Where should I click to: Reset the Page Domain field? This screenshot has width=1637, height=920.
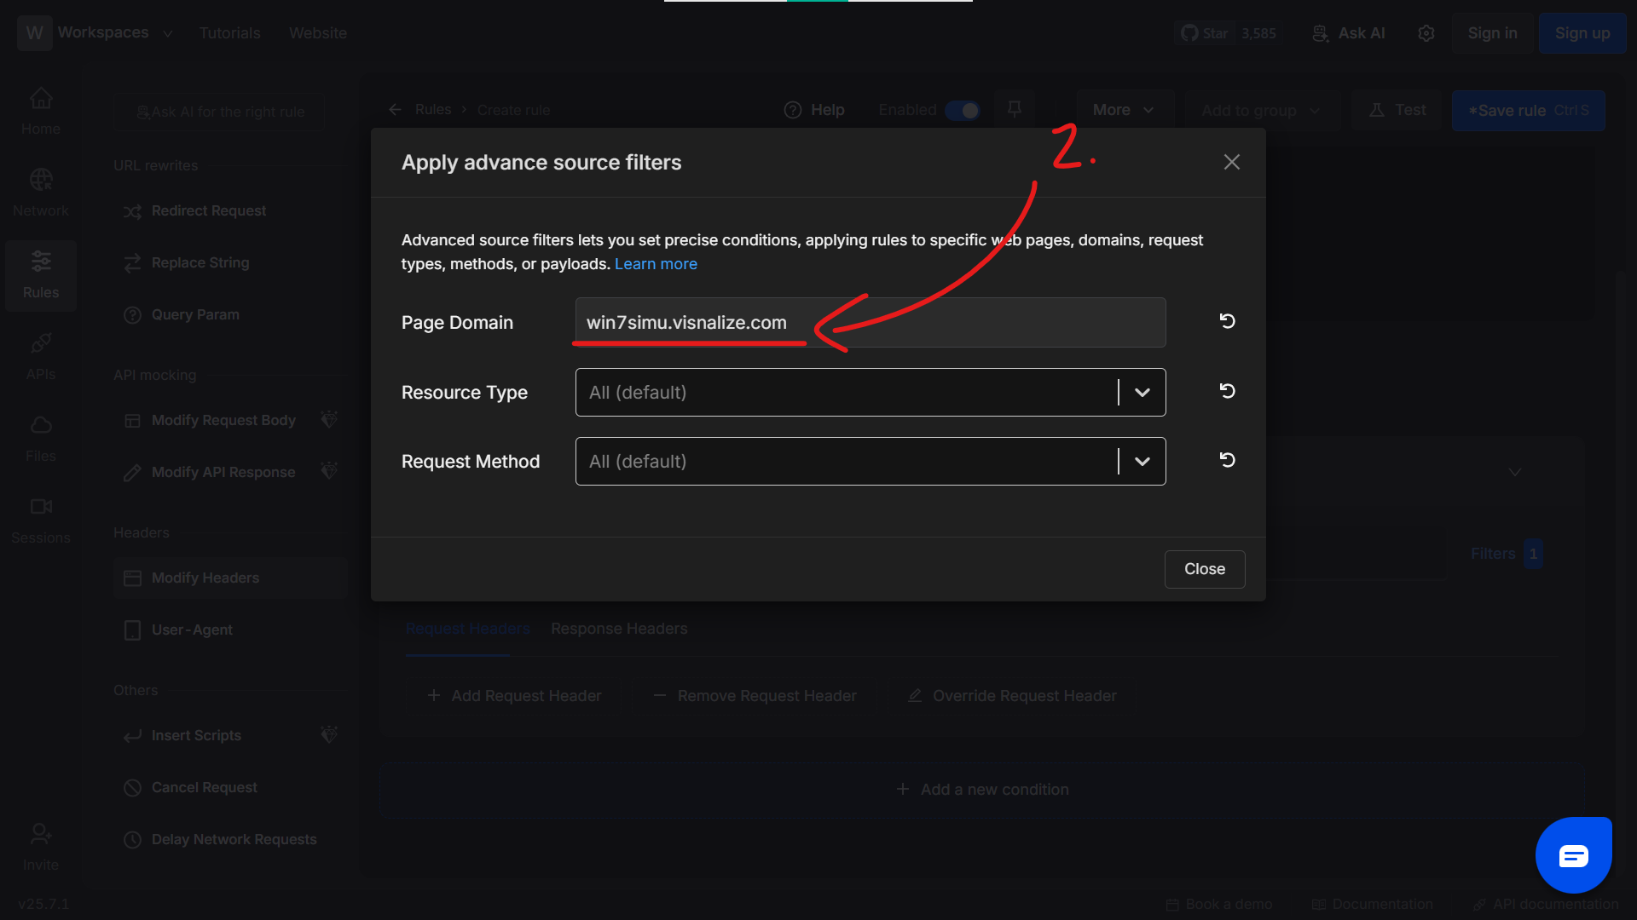[x=1227, y=321]
